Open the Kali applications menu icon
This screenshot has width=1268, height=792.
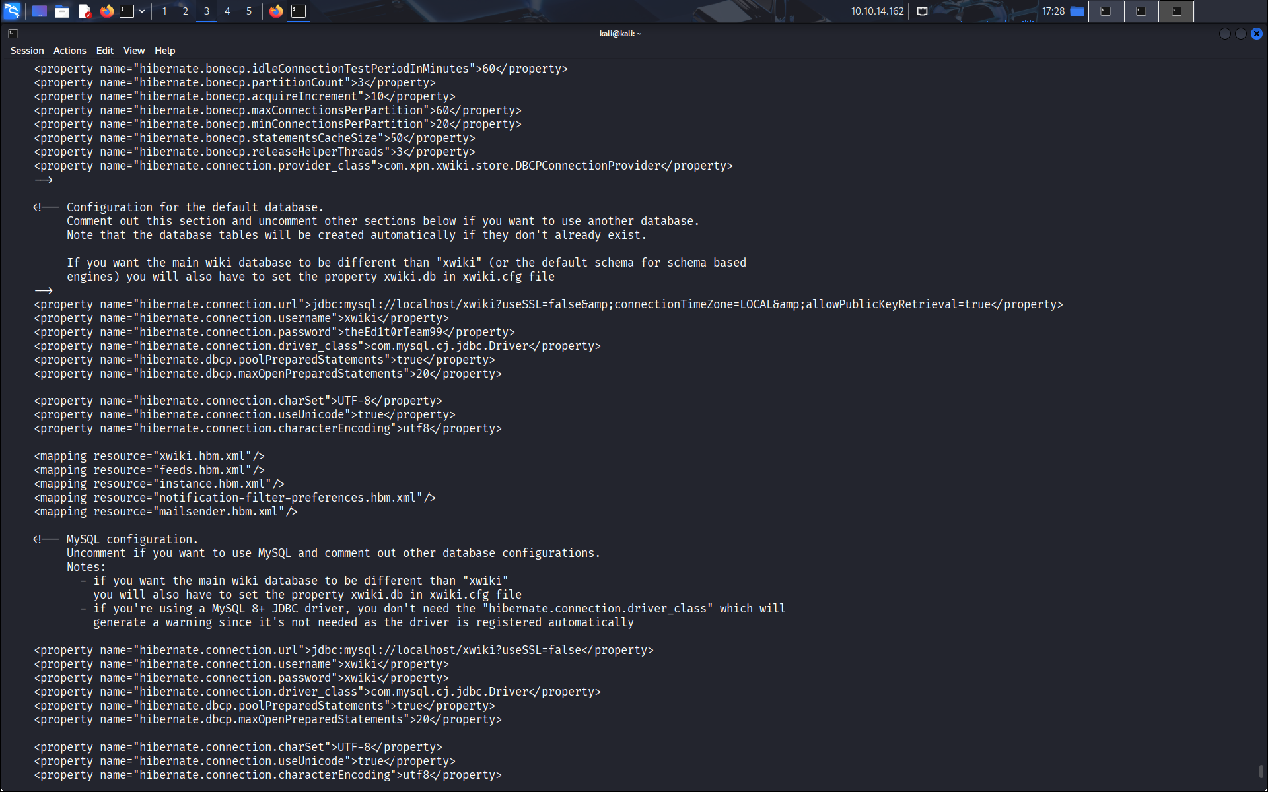pyautogui.click(x=12, y=11)
